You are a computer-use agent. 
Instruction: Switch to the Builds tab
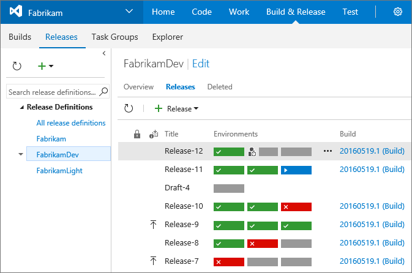[x=20, y=37]
